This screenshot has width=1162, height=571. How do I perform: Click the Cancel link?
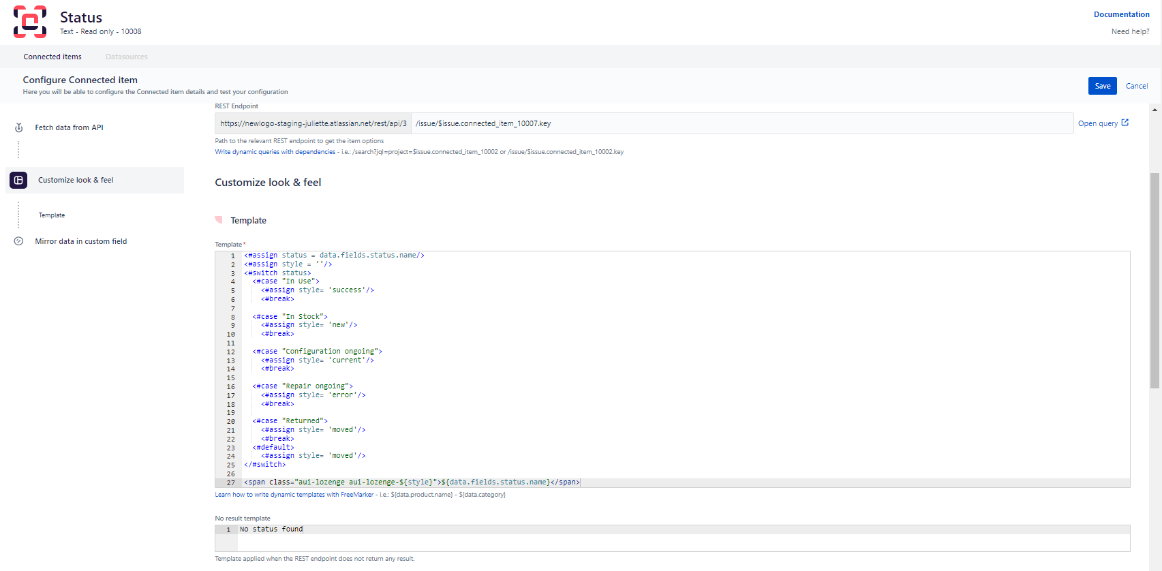pos(1136,86)
